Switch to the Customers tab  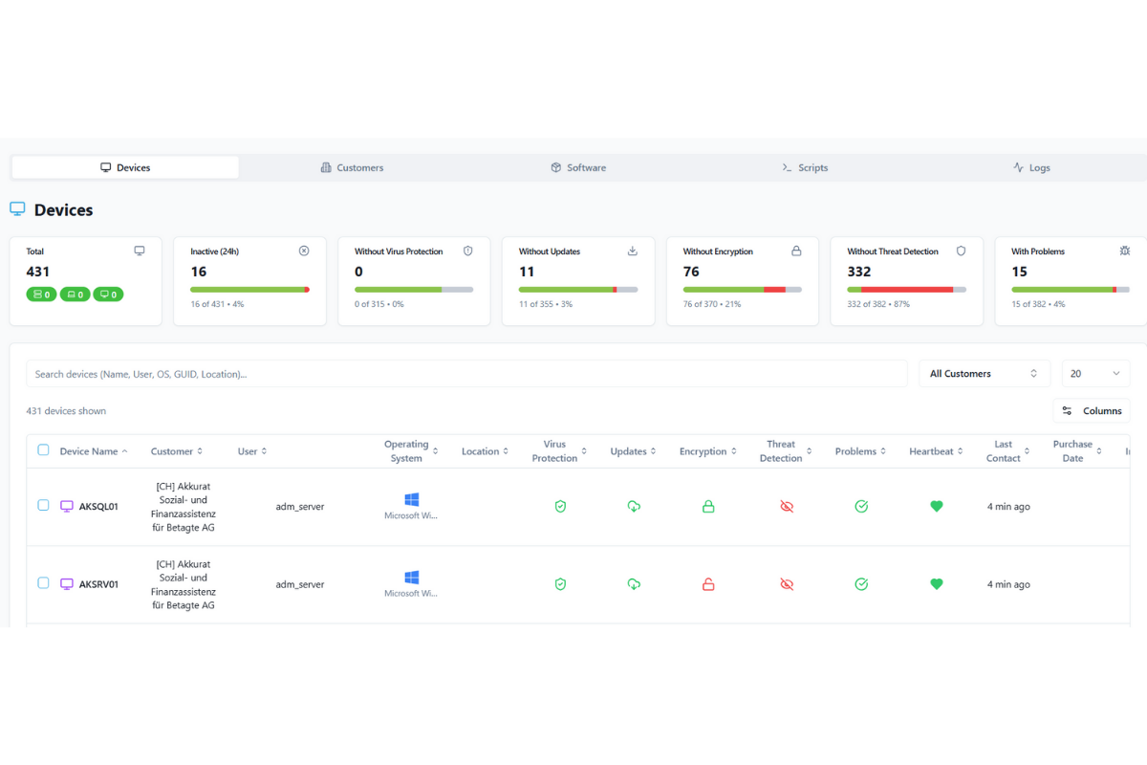352,167
